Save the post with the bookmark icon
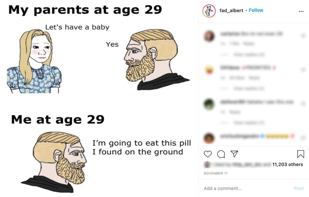This screenshot has width=309, height=197. 300,154
